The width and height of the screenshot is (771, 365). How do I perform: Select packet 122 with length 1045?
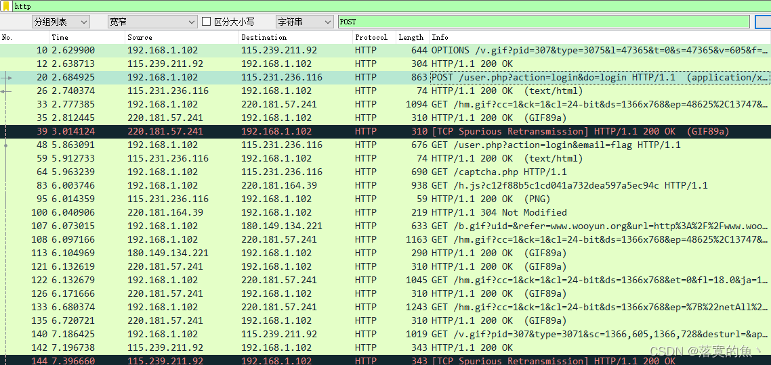386,280
